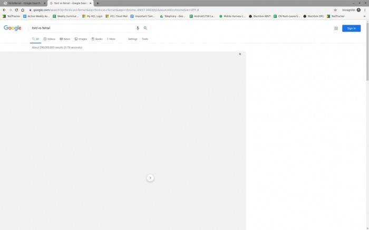Open the Incognito profile icon
This screenshot has width=369, height=230.
click(358, 10)
